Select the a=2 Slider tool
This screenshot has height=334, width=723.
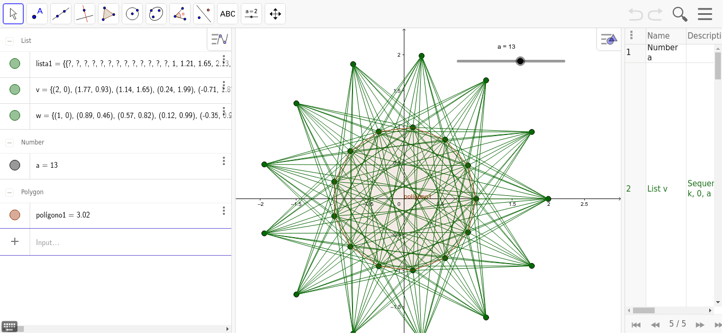251,14
